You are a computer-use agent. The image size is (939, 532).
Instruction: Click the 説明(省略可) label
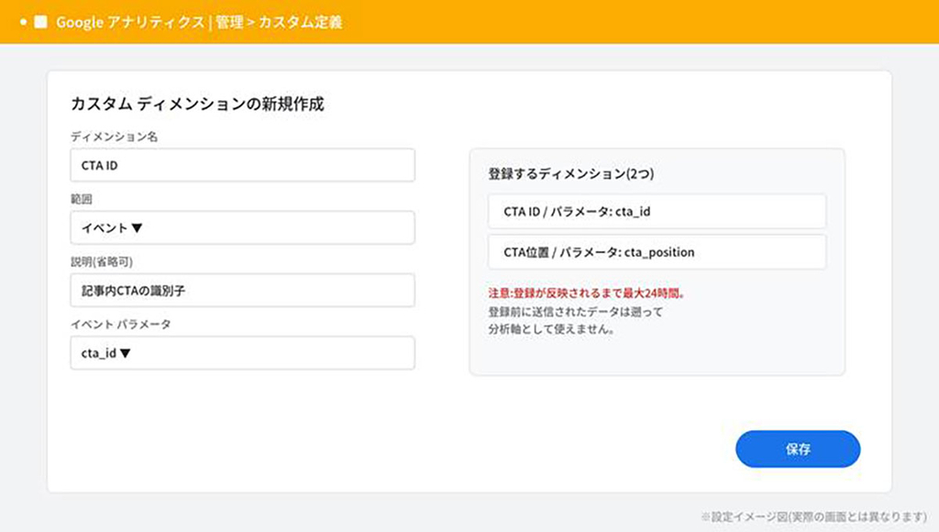tap(102, 261)
